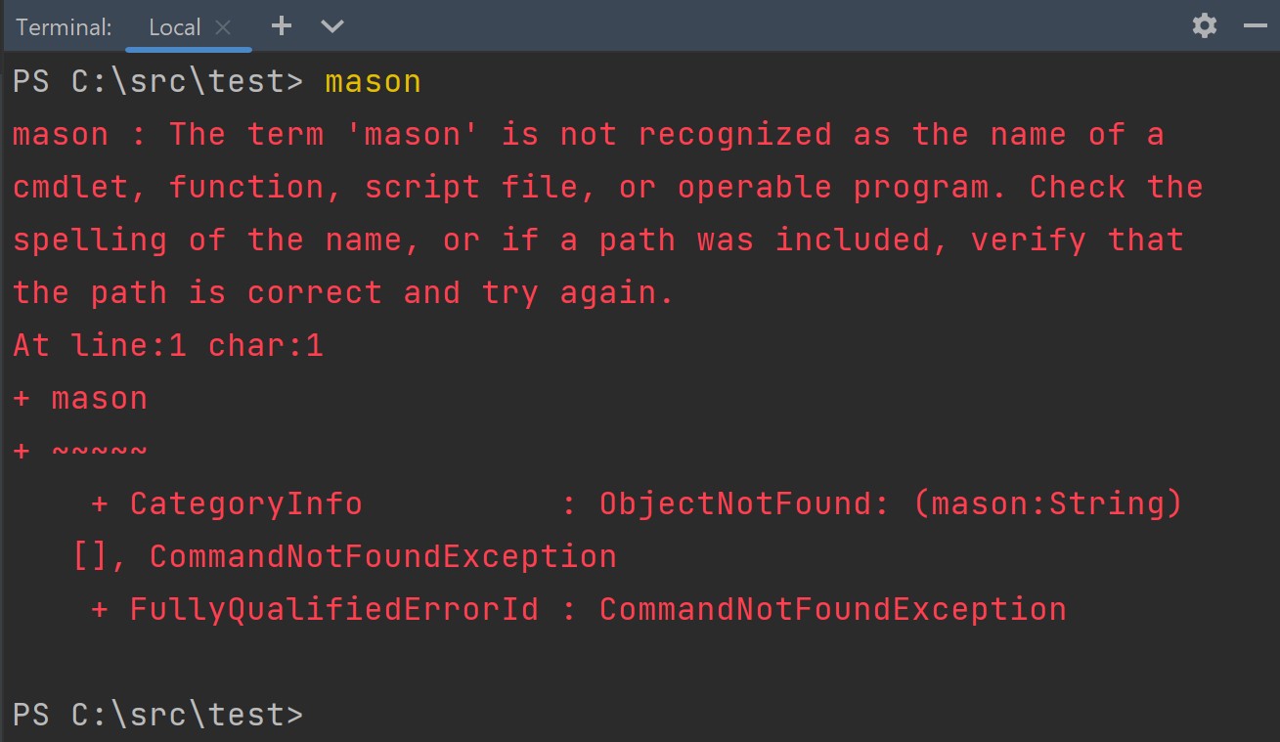Expand the terminal sessions dropdown chevron
1280x742 pixels.
[331, 28]
